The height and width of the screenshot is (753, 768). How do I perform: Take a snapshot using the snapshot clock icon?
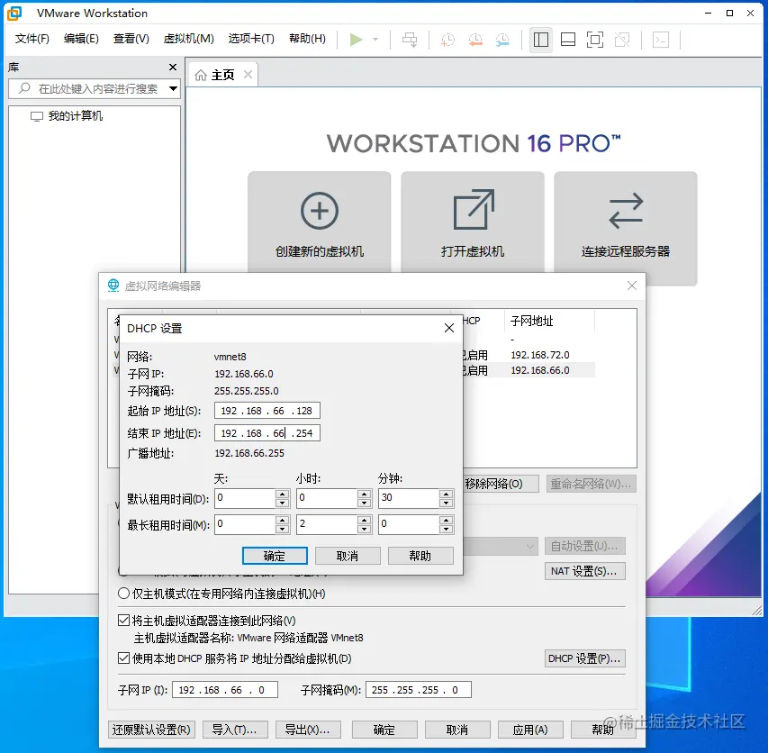click(447, 40)
